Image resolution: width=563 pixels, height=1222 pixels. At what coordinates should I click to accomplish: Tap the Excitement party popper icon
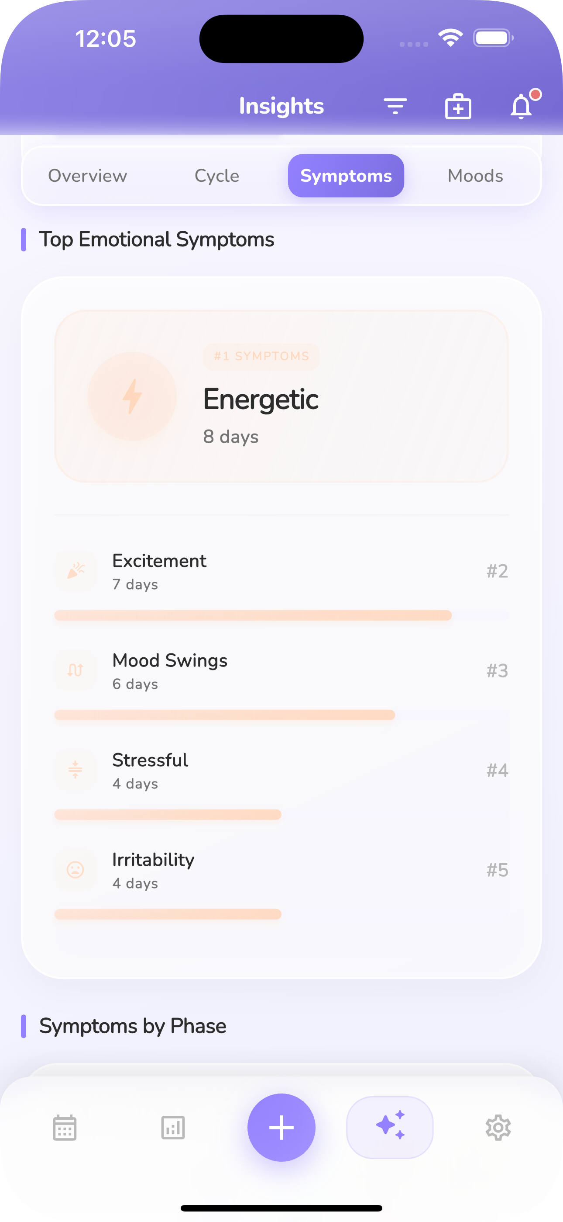point(76,571)
